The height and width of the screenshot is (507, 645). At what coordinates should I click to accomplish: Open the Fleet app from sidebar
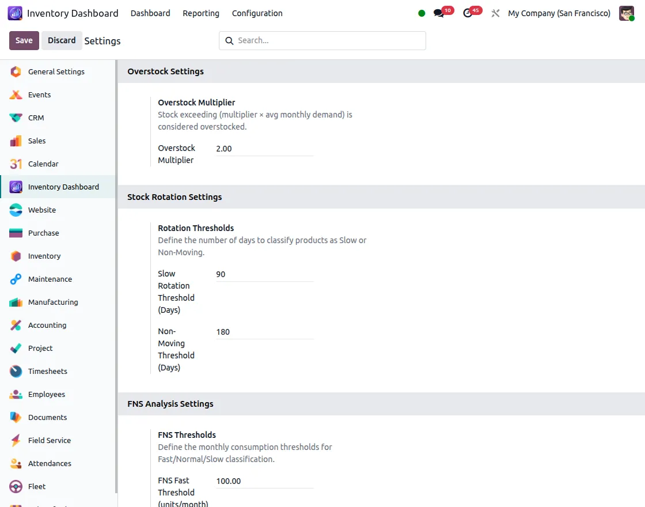(x=35, y=486)
